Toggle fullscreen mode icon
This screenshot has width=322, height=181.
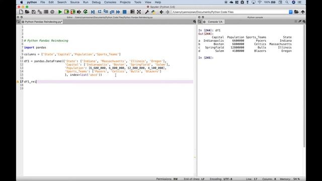tap(139, 12)
